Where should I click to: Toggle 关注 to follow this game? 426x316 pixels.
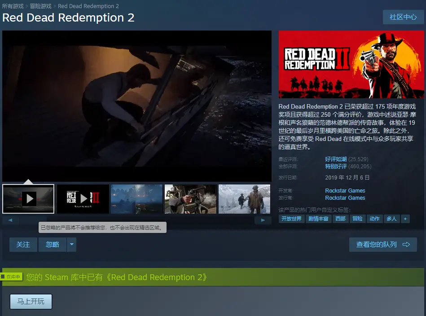[x=23, y=245]
